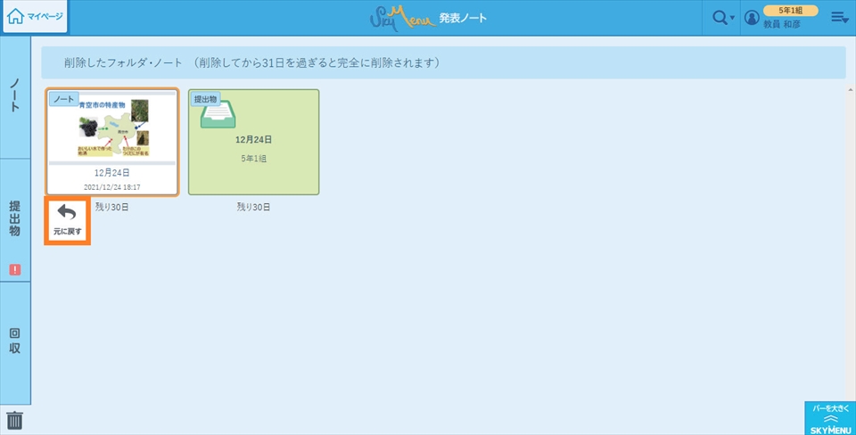The image size is (856, 435).
Task: Click the マイページ home button
Action: click(36, 17)
